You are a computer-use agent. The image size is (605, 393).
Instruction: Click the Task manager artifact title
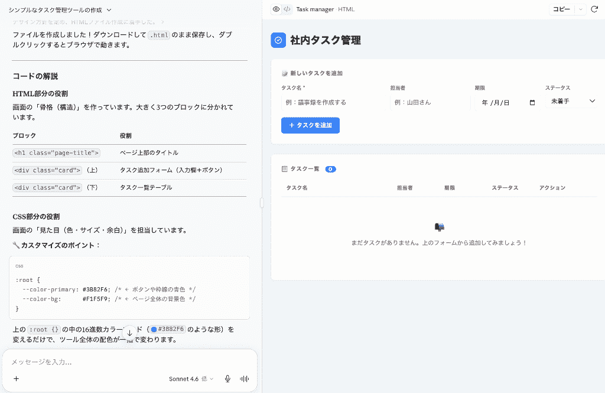[315, 9]
